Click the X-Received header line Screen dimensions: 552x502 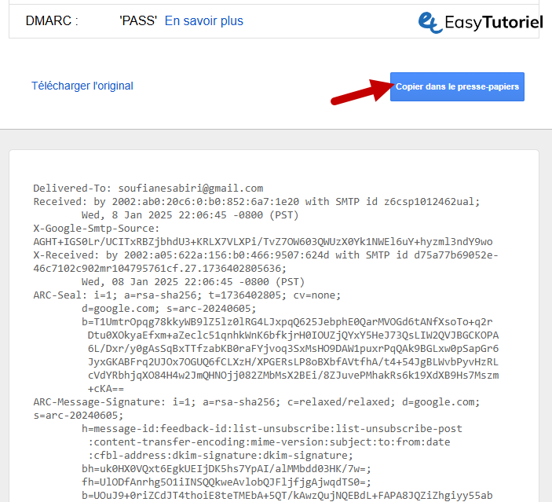tap(265, 255)
